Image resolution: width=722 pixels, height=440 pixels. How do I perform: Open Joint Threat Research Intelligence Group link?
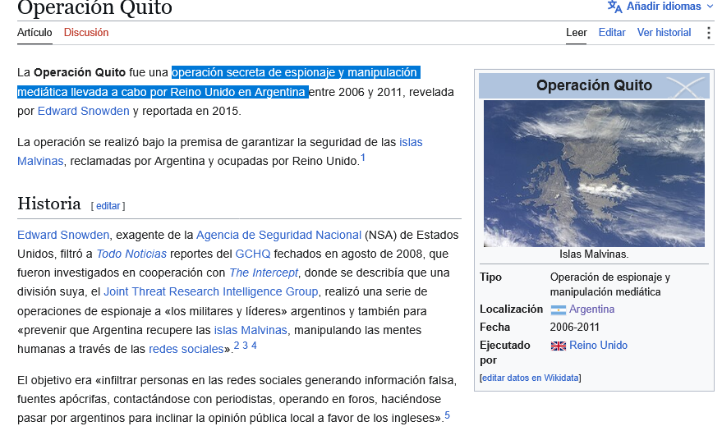(211, 291)
